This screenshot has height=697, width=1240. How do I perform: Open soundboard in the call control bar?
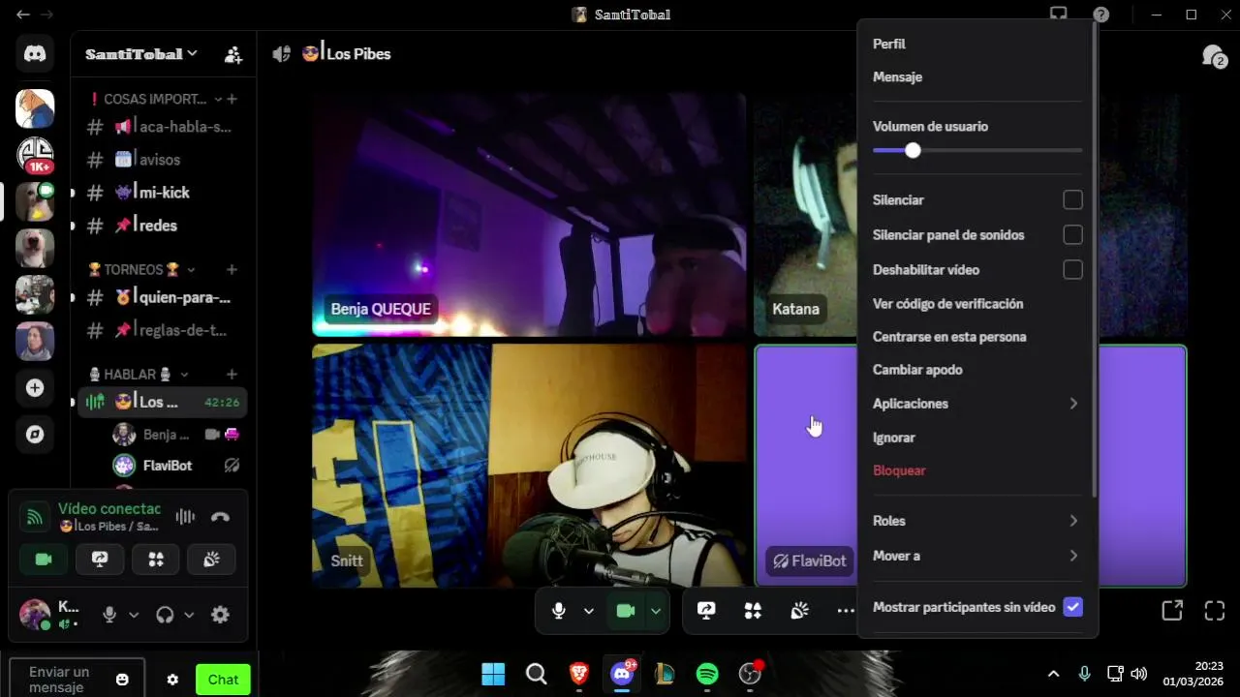tap(799, 611)
